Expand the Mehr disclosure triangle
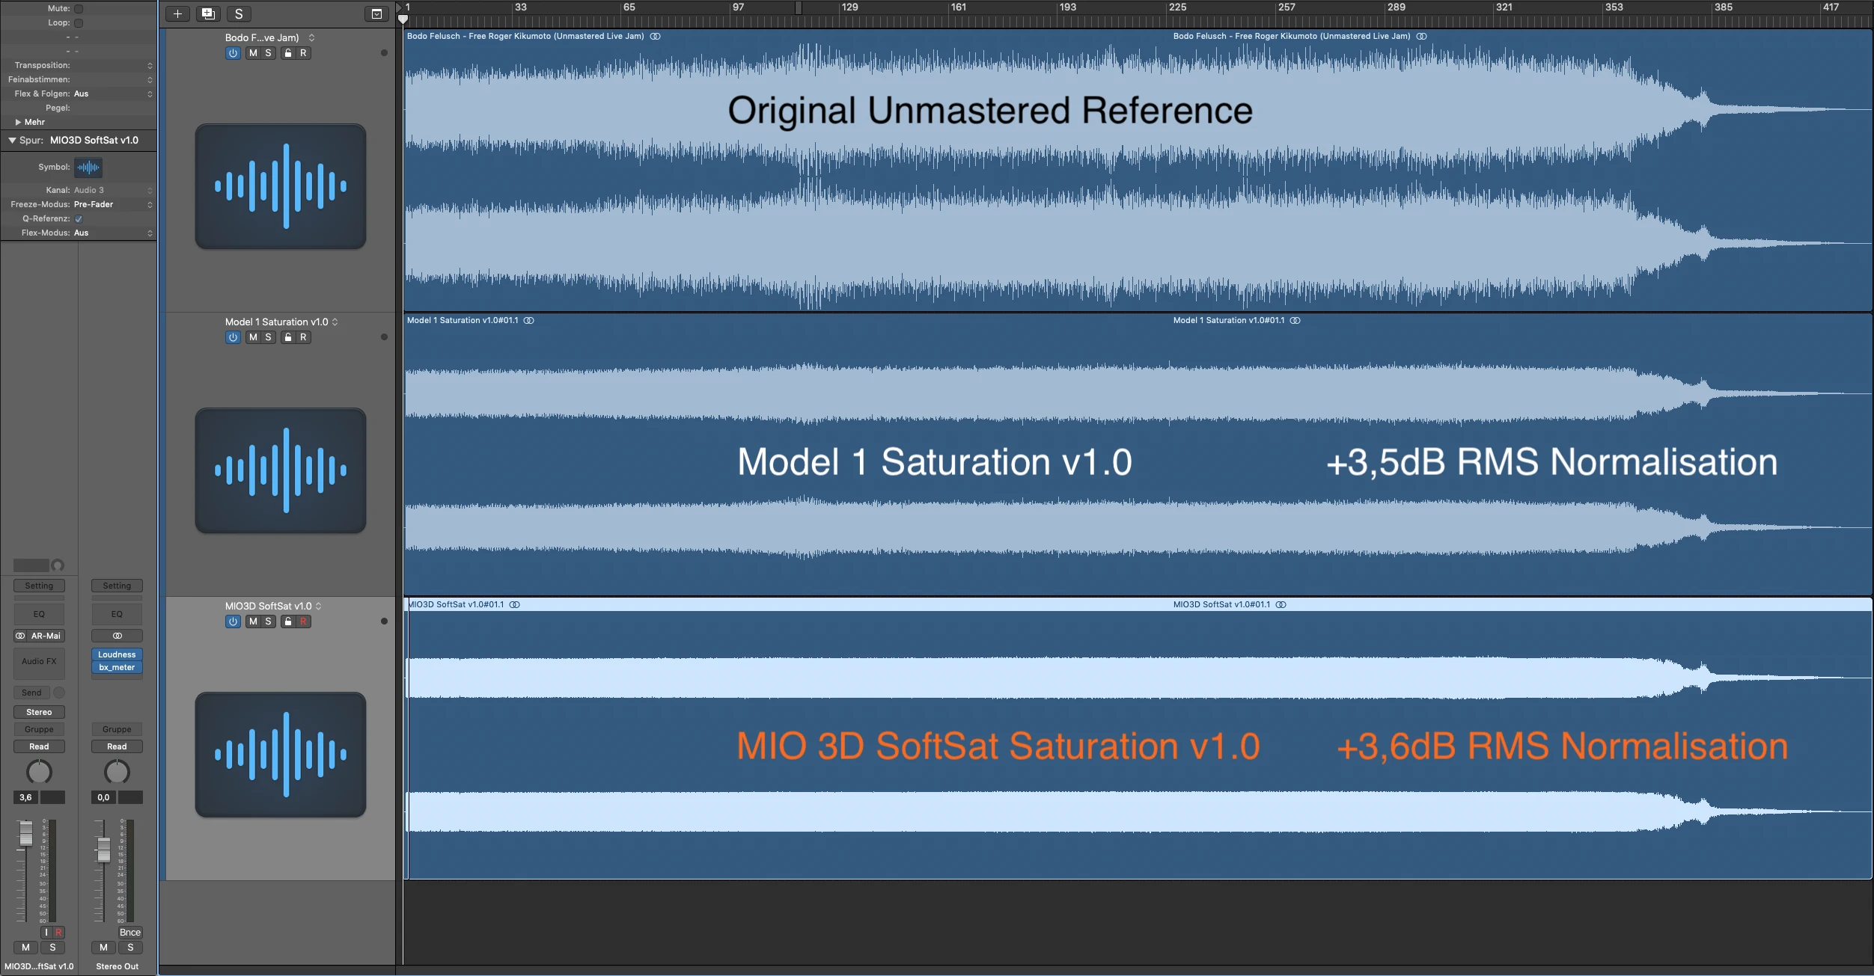1874x976 pixels. 18,122
